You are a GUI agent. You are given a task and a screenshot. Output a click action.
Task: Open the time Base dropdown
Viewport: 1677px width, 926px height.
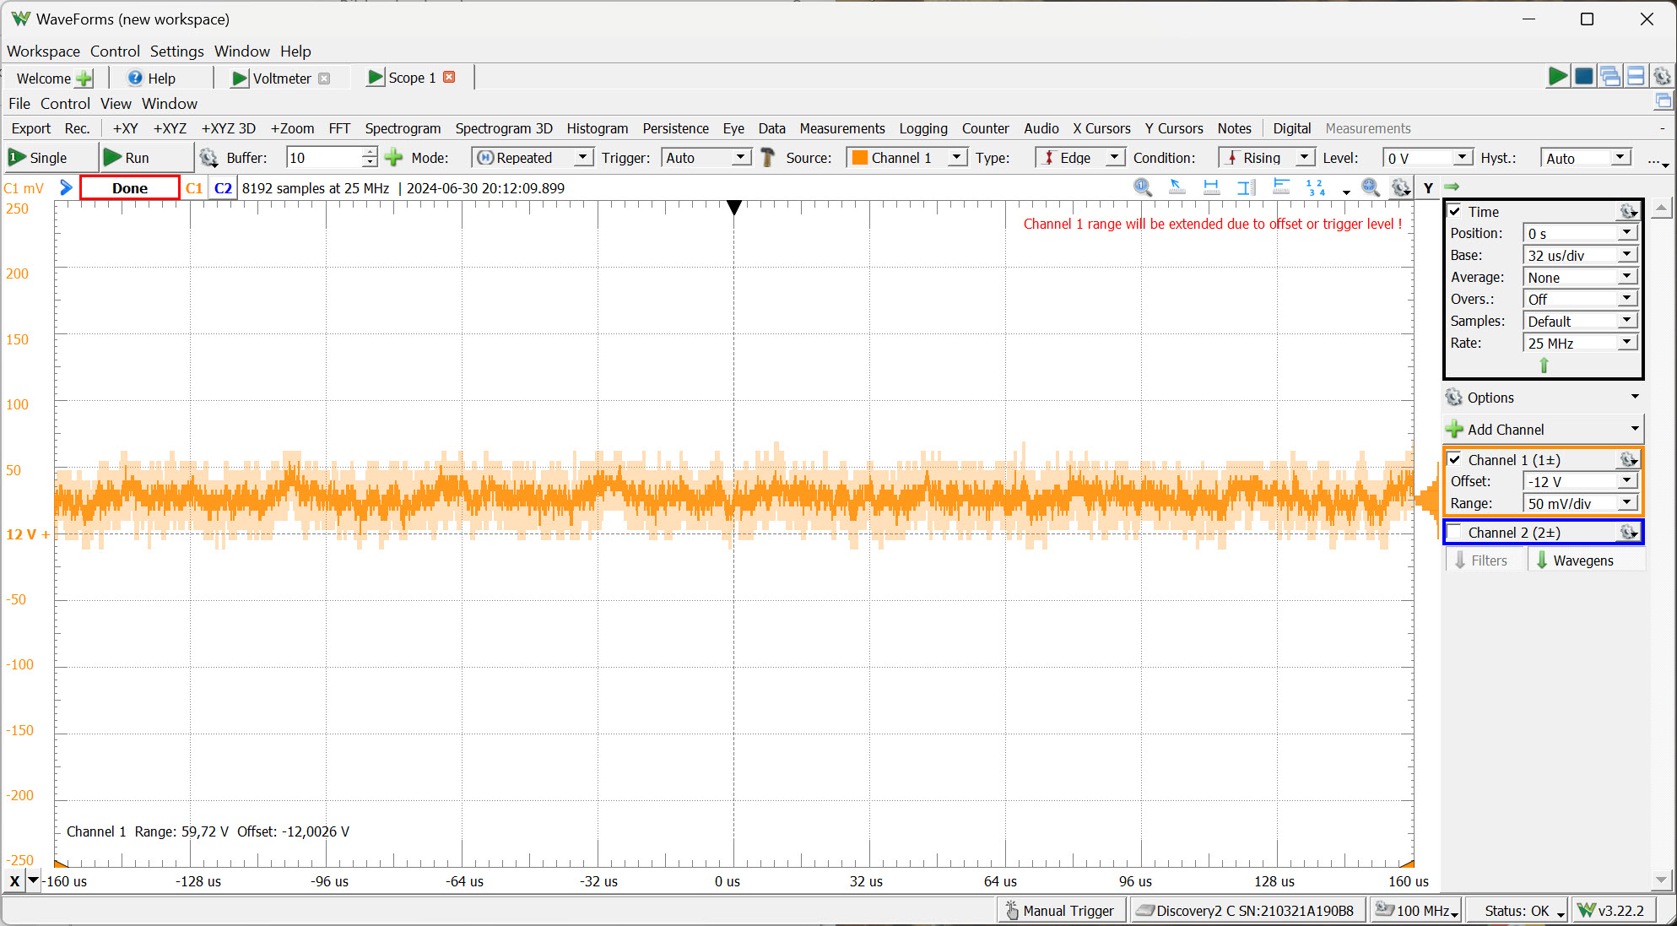point(1627,255)
